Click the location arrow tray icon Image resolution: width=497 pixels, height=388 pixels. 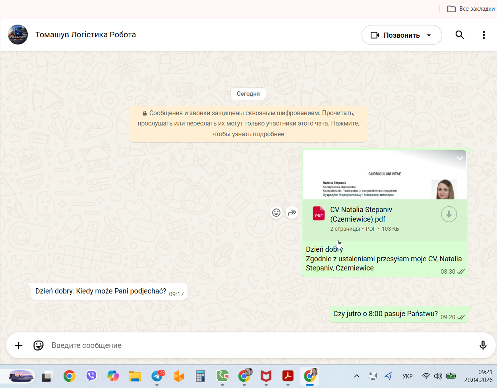(388, 376)
